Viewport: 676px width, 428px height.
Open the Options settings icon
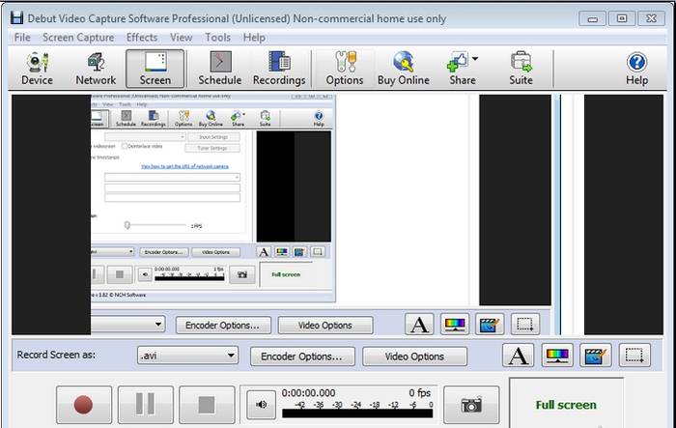coord(344,69)
